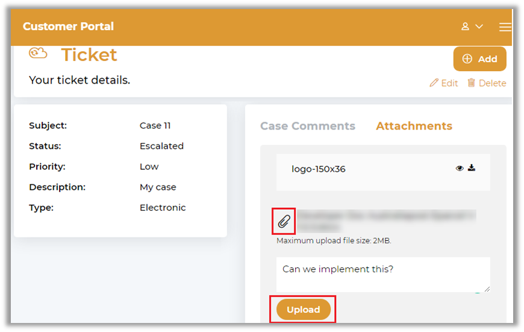Click the pencil Edit ticket link

pos(443,83)
